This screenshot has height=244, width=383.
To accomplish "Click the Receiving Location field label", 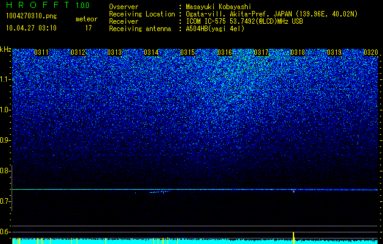I will (142, 14).
